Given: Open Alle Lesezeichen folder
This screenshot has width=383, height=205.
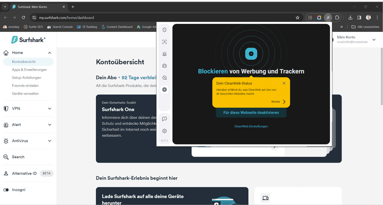Looking at the screenshot, I should click(x=365, y=27).
